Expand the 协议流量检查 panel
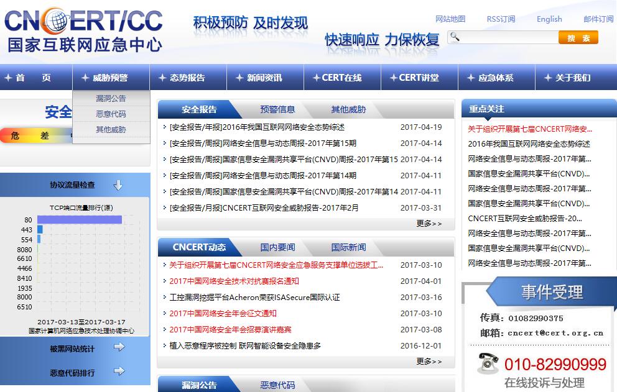The width and height of the screenshot is (617, 392). (75, 185)
